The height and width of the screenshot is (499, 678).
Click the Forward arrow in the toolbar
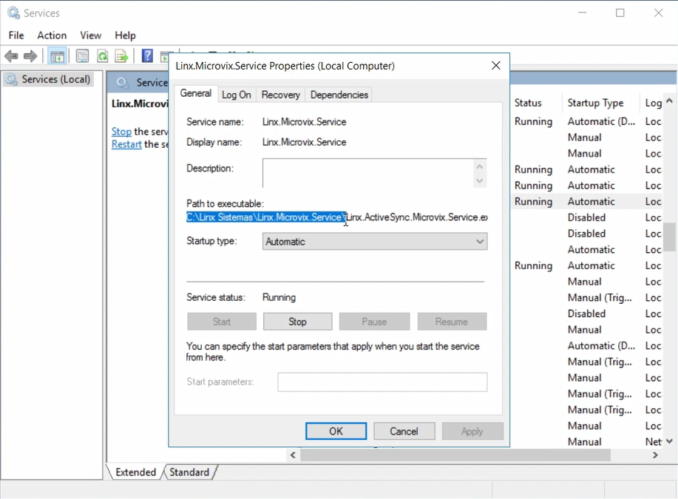[x=30, y=55]
